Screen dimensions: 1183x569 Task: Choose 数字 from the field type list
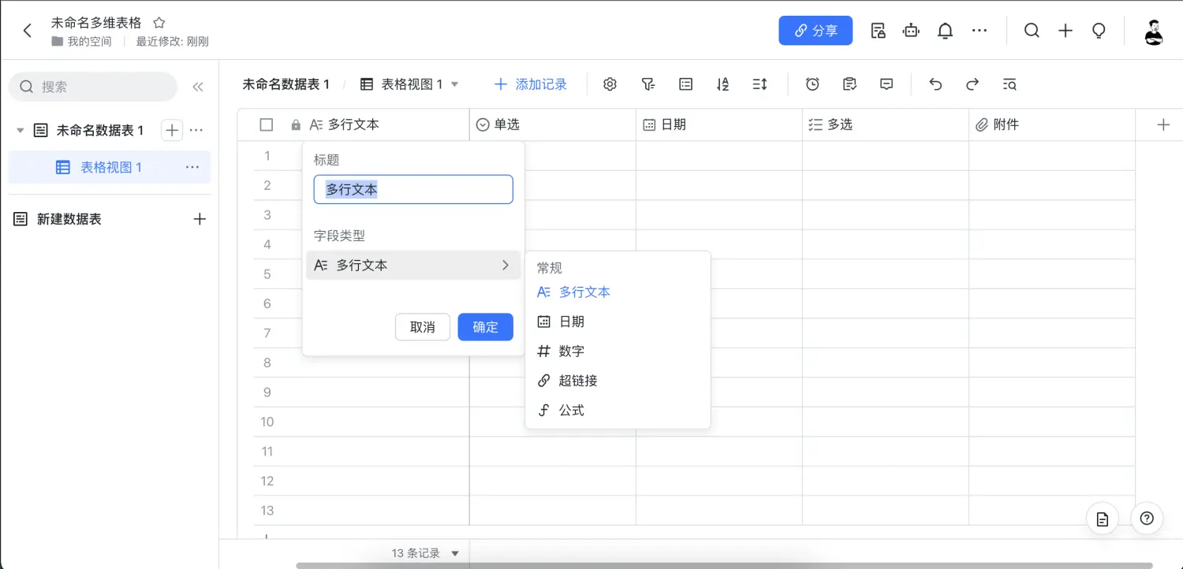click(x=571, y=351)
